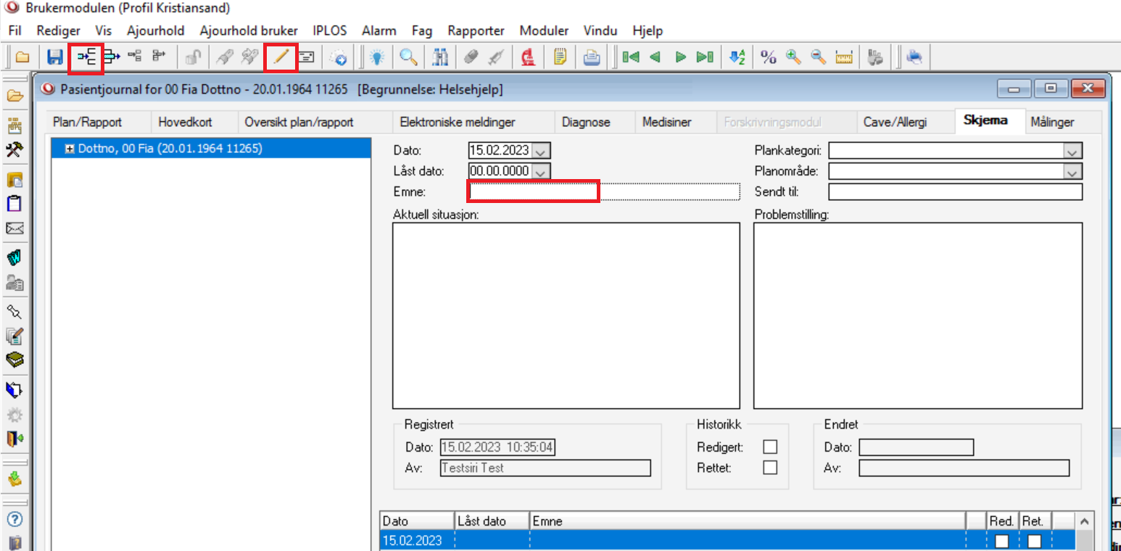Switch to the Diagnose tab

pos(586,122)
